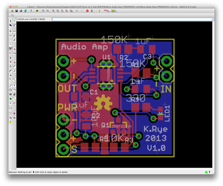The width and height of the screenshot is (223, 186).
Task: Click the Zoom select icon
Action: [x=71, y=11]
